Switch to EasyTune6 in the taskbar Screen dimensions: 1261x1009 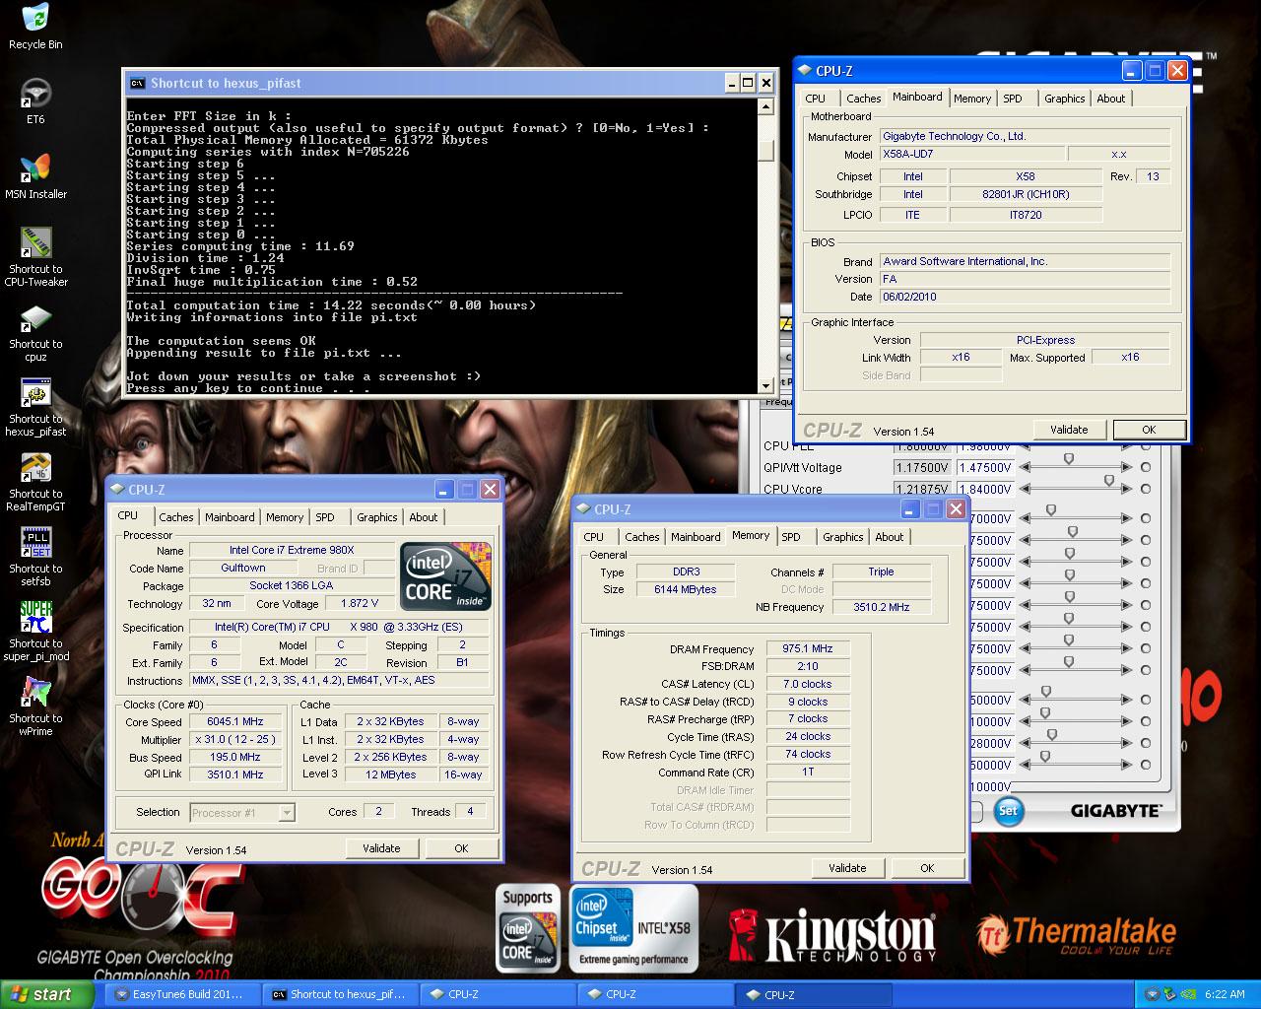(183, 994)
